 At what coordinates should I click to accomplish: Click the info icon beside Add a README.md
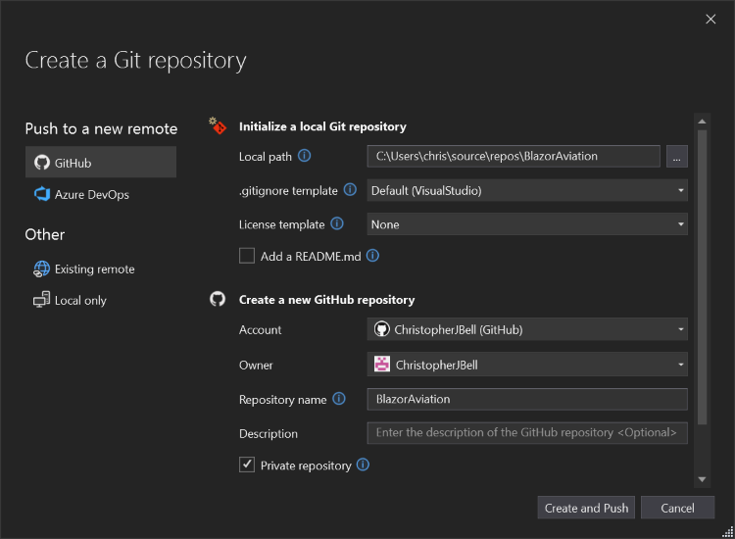click(x=372, y=256)
